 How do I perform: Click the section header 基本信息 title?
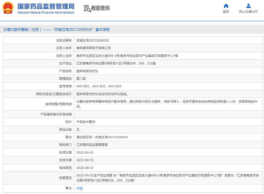click(102, 30)
